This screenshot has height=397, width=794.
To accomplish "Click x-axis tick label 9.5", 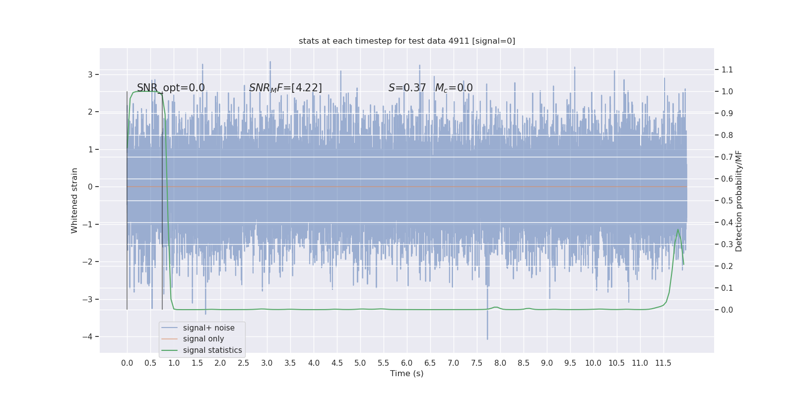I will [x=570, y=363].
